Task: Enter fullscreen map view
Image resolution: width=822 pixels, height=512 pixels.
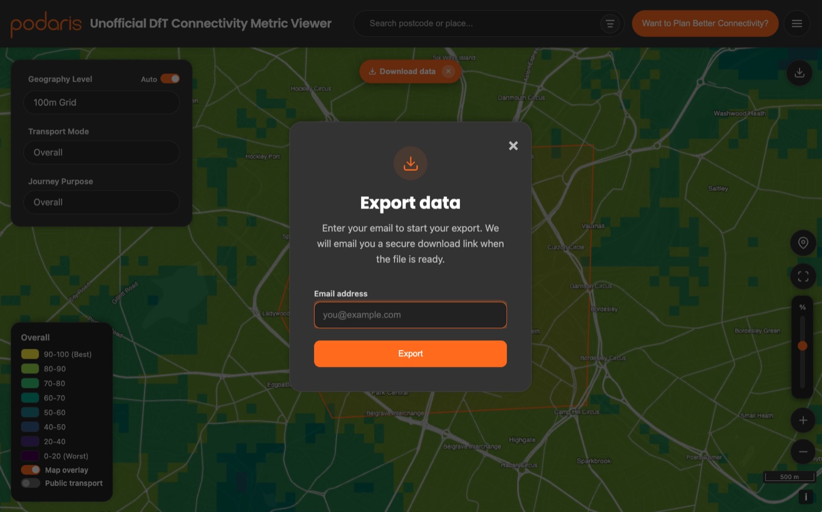Action: [803, 276]
